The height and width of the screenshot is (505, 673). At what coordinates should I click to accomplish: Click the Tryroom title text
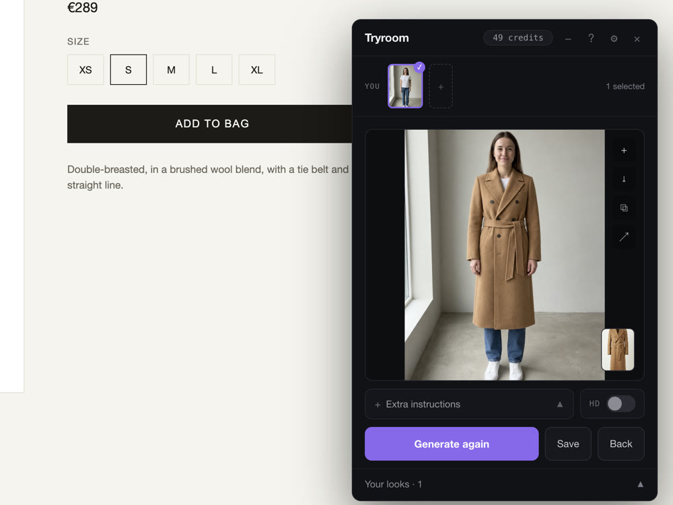[x=387, y=38]
